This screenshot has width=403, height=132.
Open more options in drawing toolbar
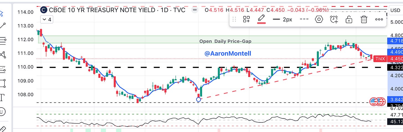point(379,19)
